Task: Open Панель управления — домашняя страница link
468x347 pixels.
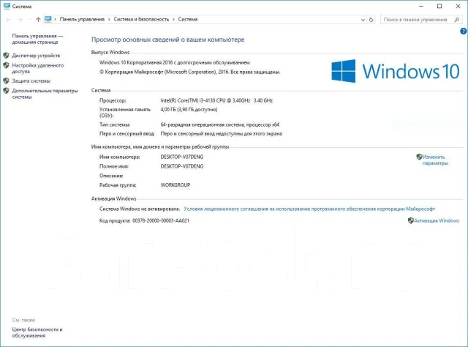Action: [37, 39]
